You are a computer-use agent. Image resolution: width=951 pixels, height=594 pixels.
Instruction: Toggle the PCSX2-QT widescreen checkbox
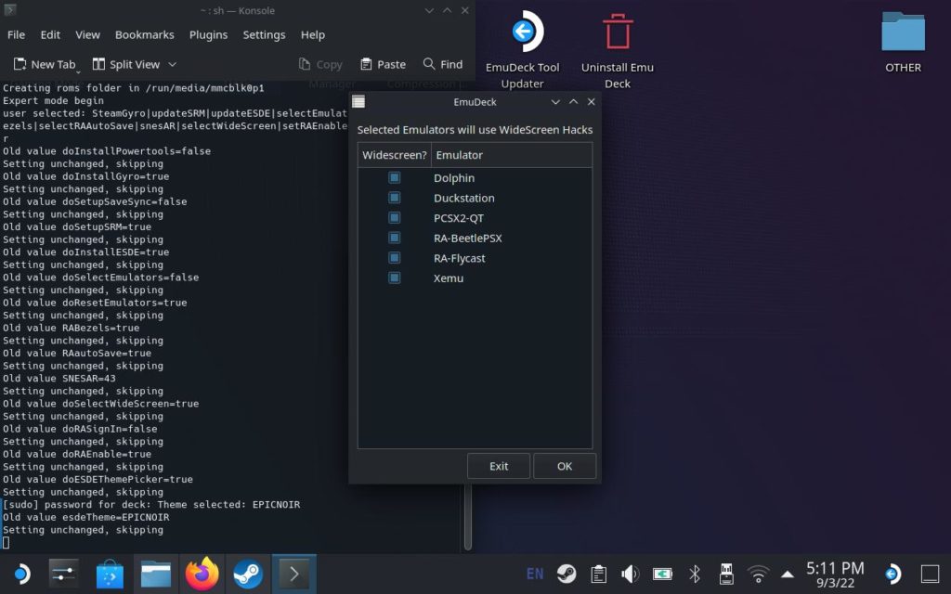coord(394,217)
